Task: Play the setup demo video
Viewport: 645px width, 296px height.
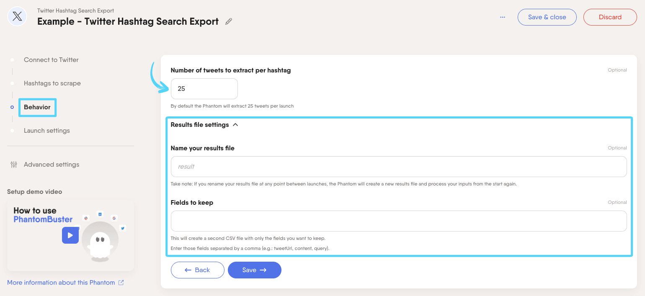Action: [x=70, y=235]
